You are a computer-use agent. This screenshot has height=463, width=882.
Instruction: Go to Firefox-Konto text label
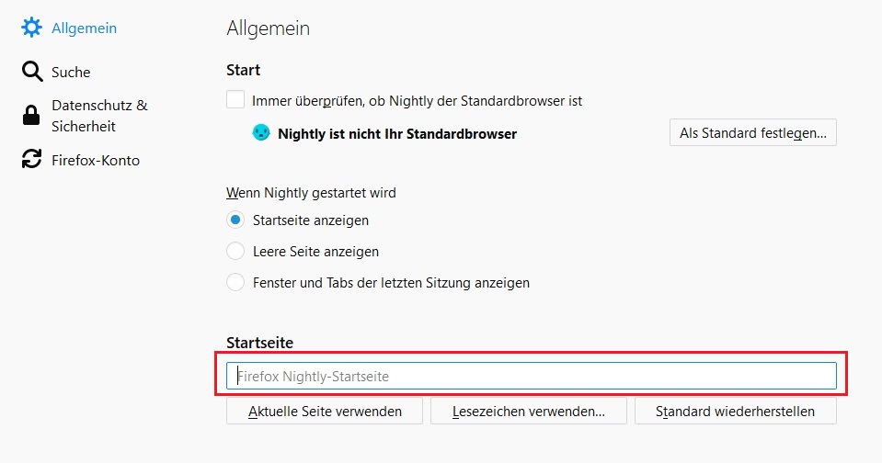pos(95,161)
